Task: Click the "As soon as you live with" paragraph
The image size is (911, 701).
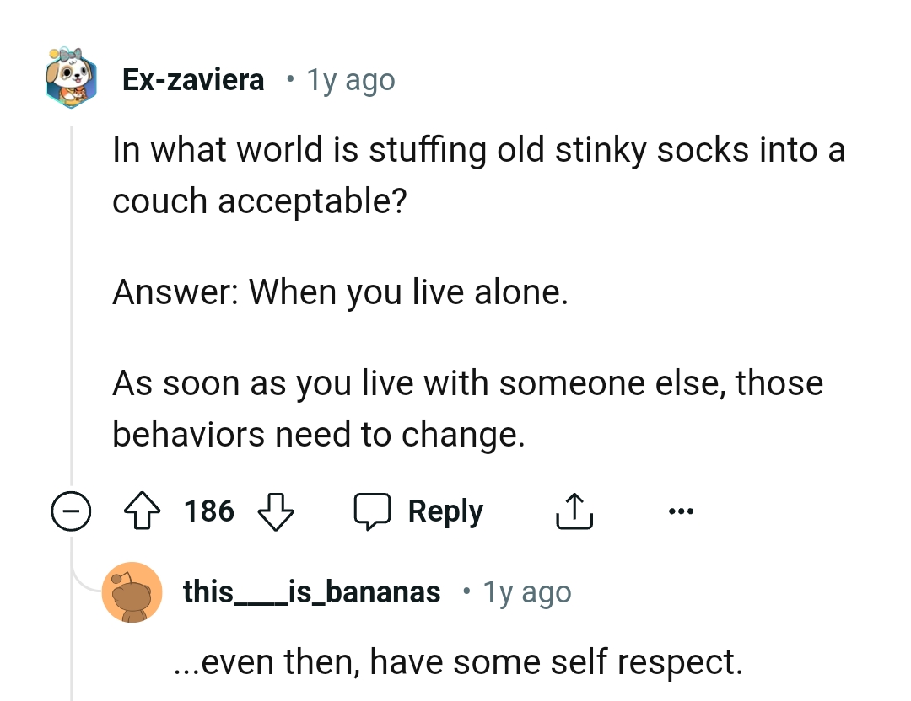Action: (x=467, y=409)
